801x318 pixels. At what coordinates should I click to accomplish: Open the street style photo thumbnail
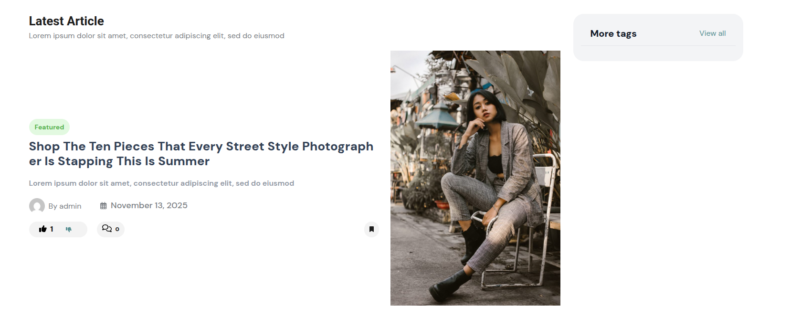[475, 178]
